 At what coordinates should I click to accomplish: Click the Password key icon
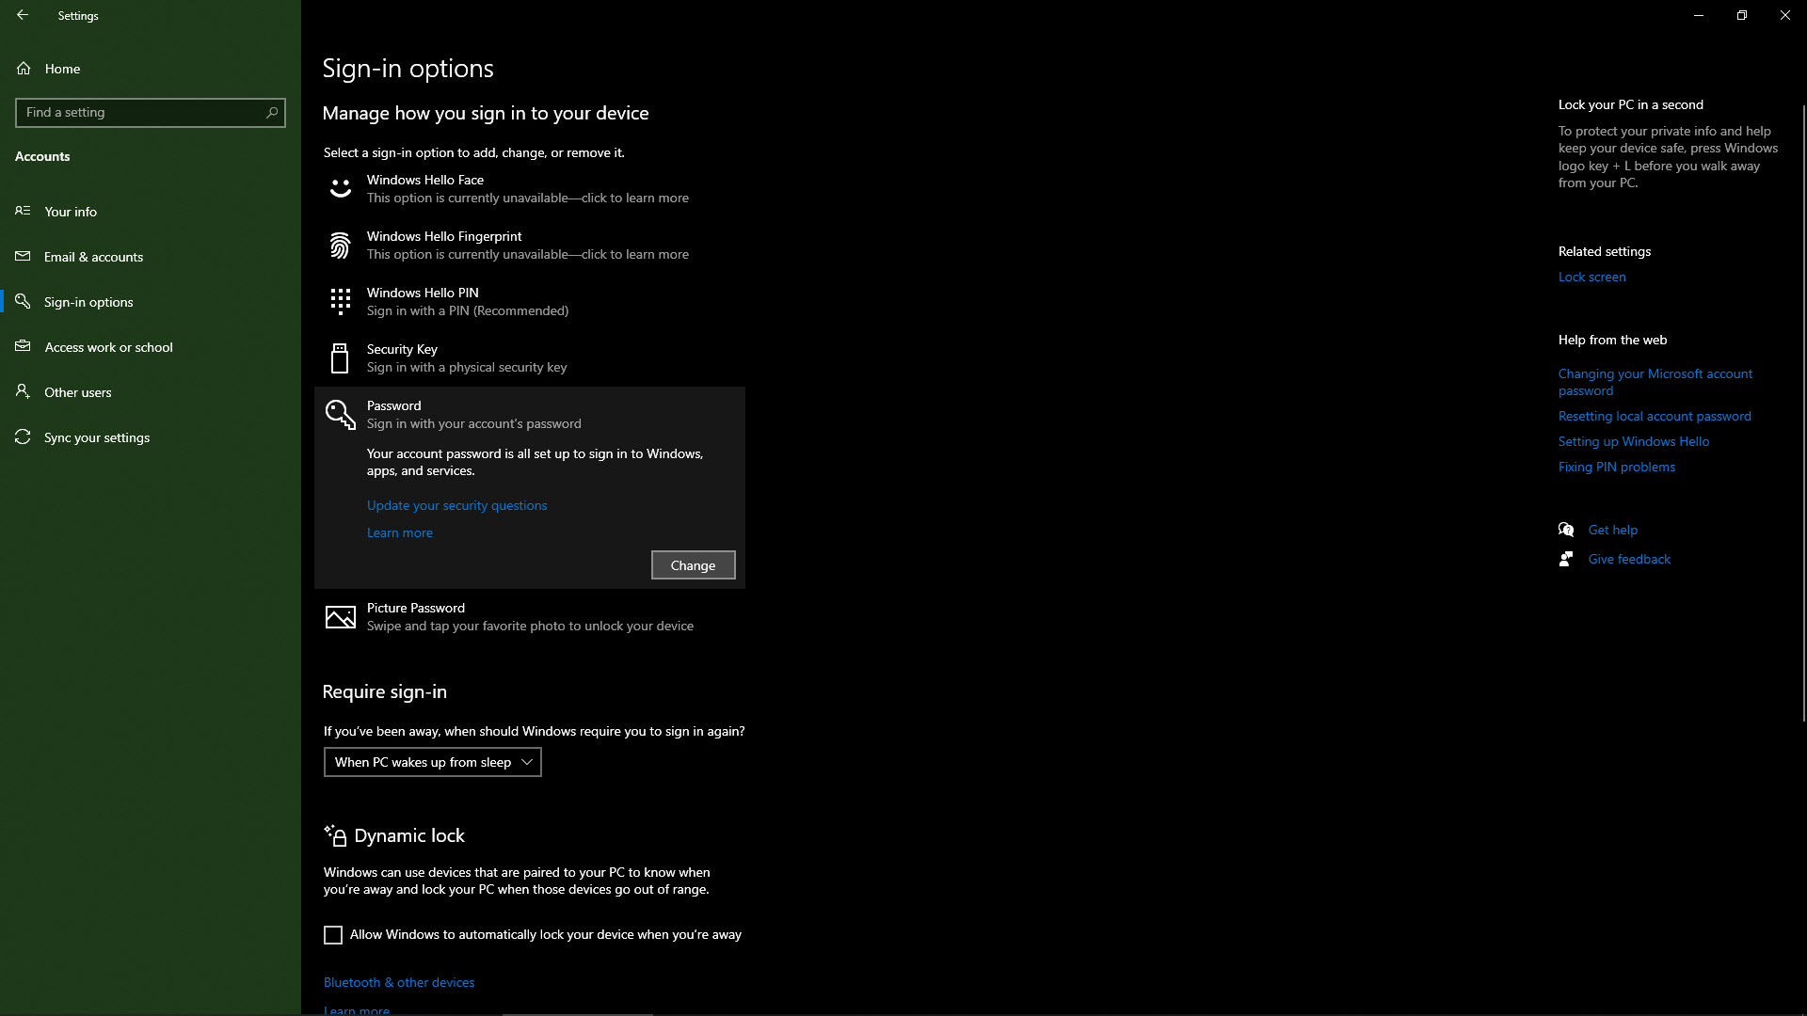pos(340,415)
